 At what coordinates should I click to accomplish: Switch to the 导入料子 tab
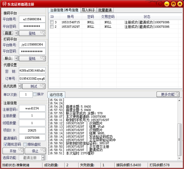point(88,10)
